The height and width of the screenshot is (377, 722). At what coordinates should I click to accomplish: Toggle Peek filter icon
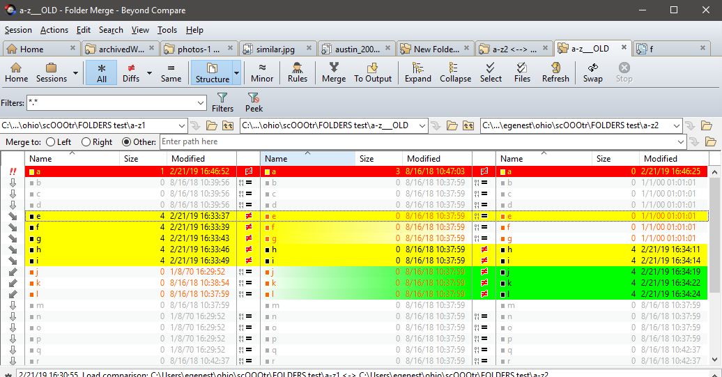254,102
